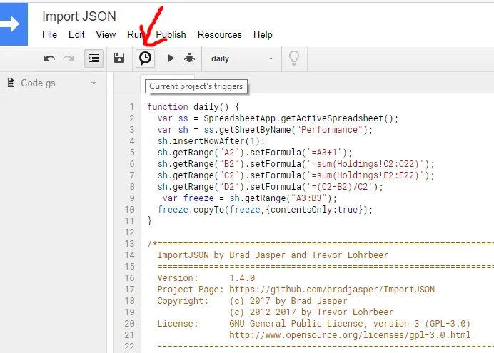Image resolution: width=494 pixels, height=353 pixels.
Task: Click the lightbulb hints icon
Action: pyautogui.click(x=294, y=58)
